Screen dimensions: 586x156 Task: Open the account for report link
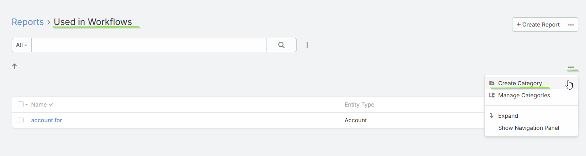coord(47,120)
